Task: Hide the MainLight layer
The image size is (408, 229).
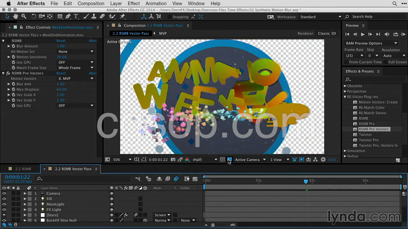Action: click(x=4, y=204)
